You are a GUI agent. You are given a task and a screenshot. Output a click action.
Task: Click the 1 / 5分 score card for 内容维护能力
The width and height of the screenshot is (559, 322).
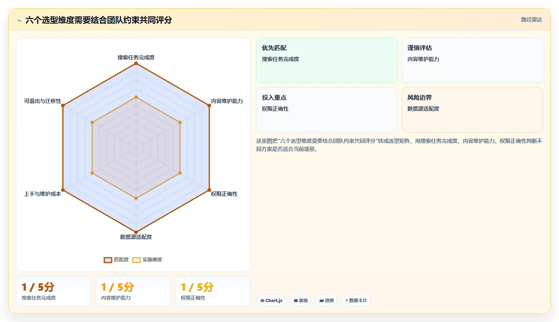click(133, 291)
